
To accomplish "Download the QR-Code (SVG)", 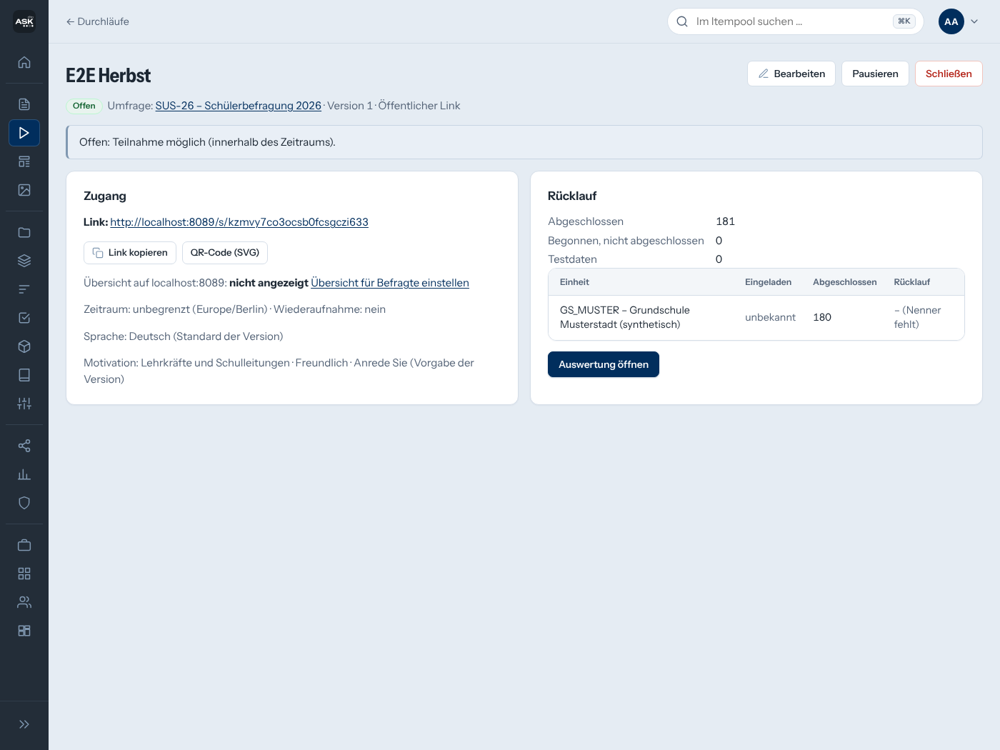I will (x=225, y=253).
